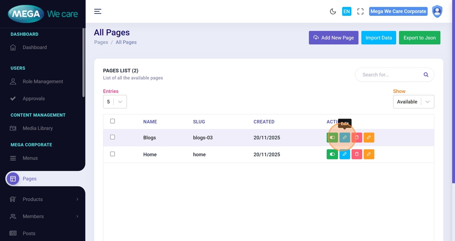Click the search magnifier icon
This screenshot has height=241, width=455.
pos(426,75)
